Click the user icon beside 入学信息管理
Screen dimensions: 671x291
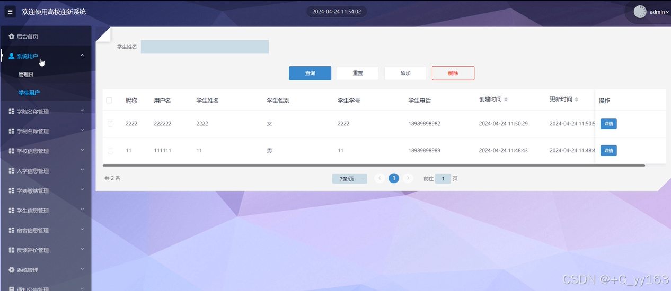click(12, 171)
